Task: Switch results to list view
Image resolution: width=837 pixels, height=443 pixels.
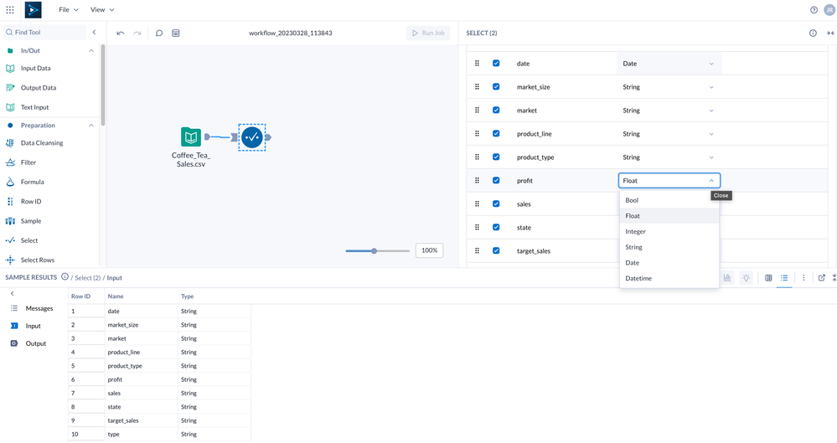Action: 784,277
